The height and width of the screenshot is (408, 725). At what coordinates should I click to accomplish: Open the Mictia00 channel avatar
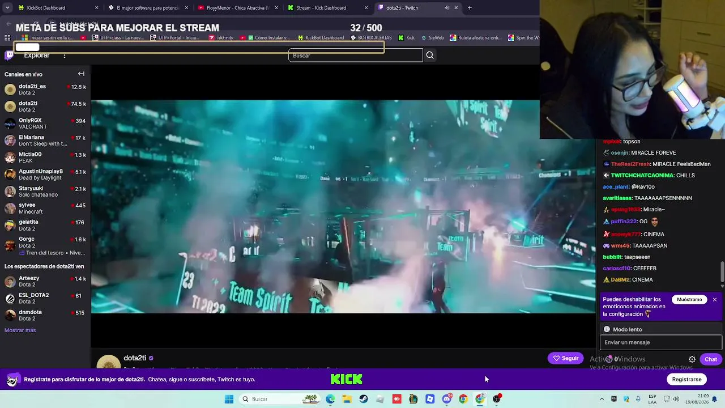tap(10, 158)
